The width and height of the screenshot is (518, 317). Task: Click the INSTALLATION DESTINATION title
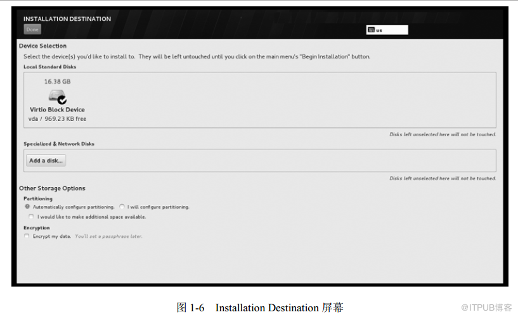(x=67, y=19)
